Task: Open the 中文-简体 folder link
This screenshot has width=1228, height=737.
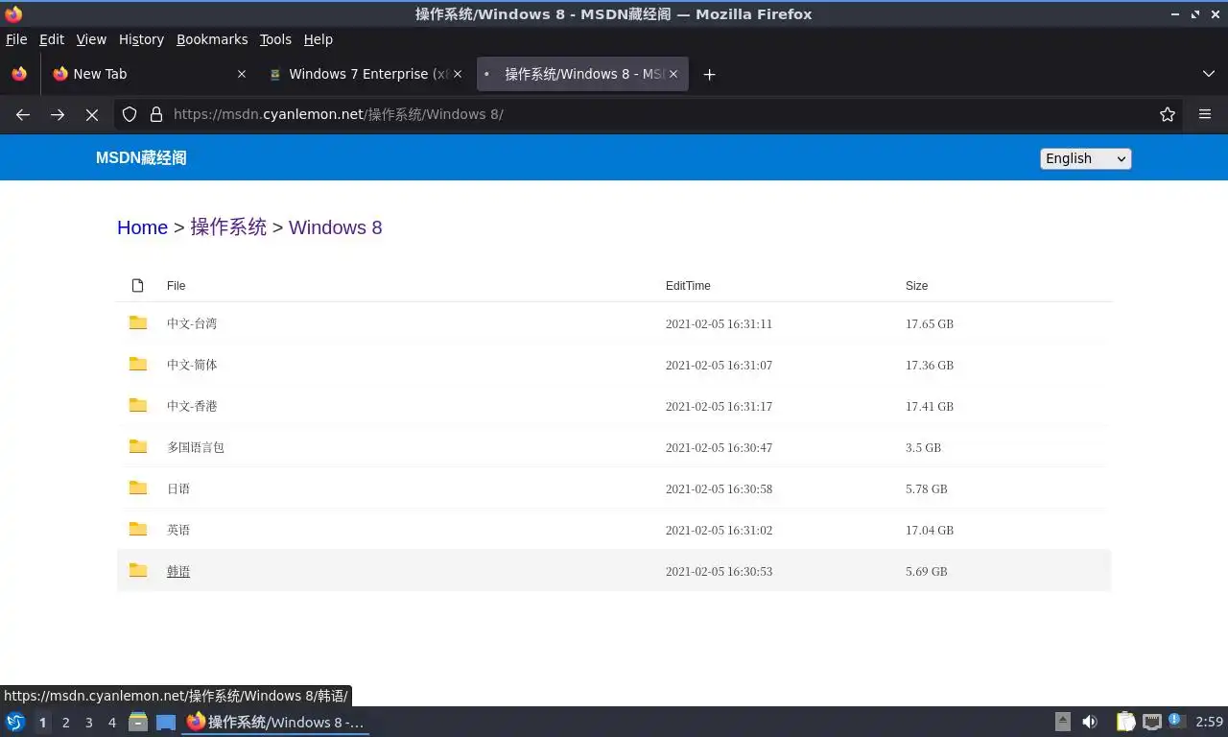Action: [x=192, y=365]
